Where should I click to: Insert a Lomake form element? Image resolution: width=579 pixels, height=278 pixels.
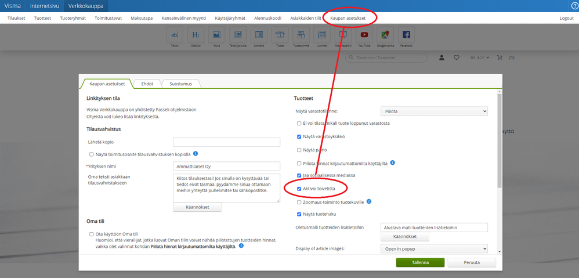click(259, 35)
